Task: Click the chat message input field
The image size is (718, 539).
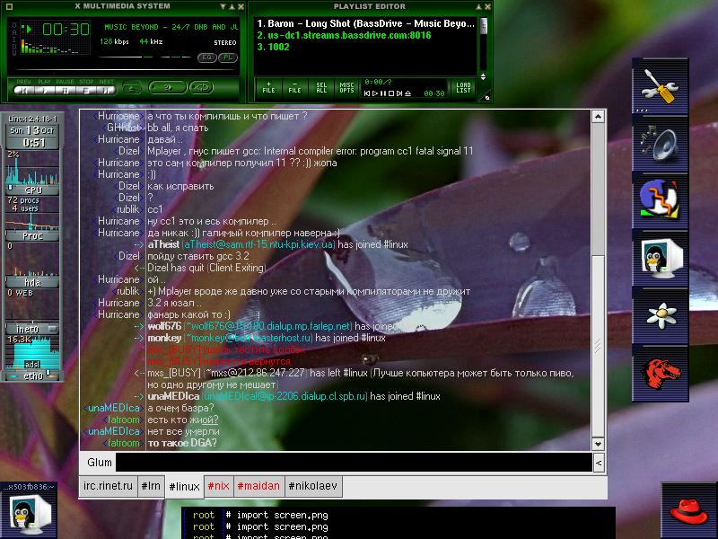Action: click(x=354, y=462)
